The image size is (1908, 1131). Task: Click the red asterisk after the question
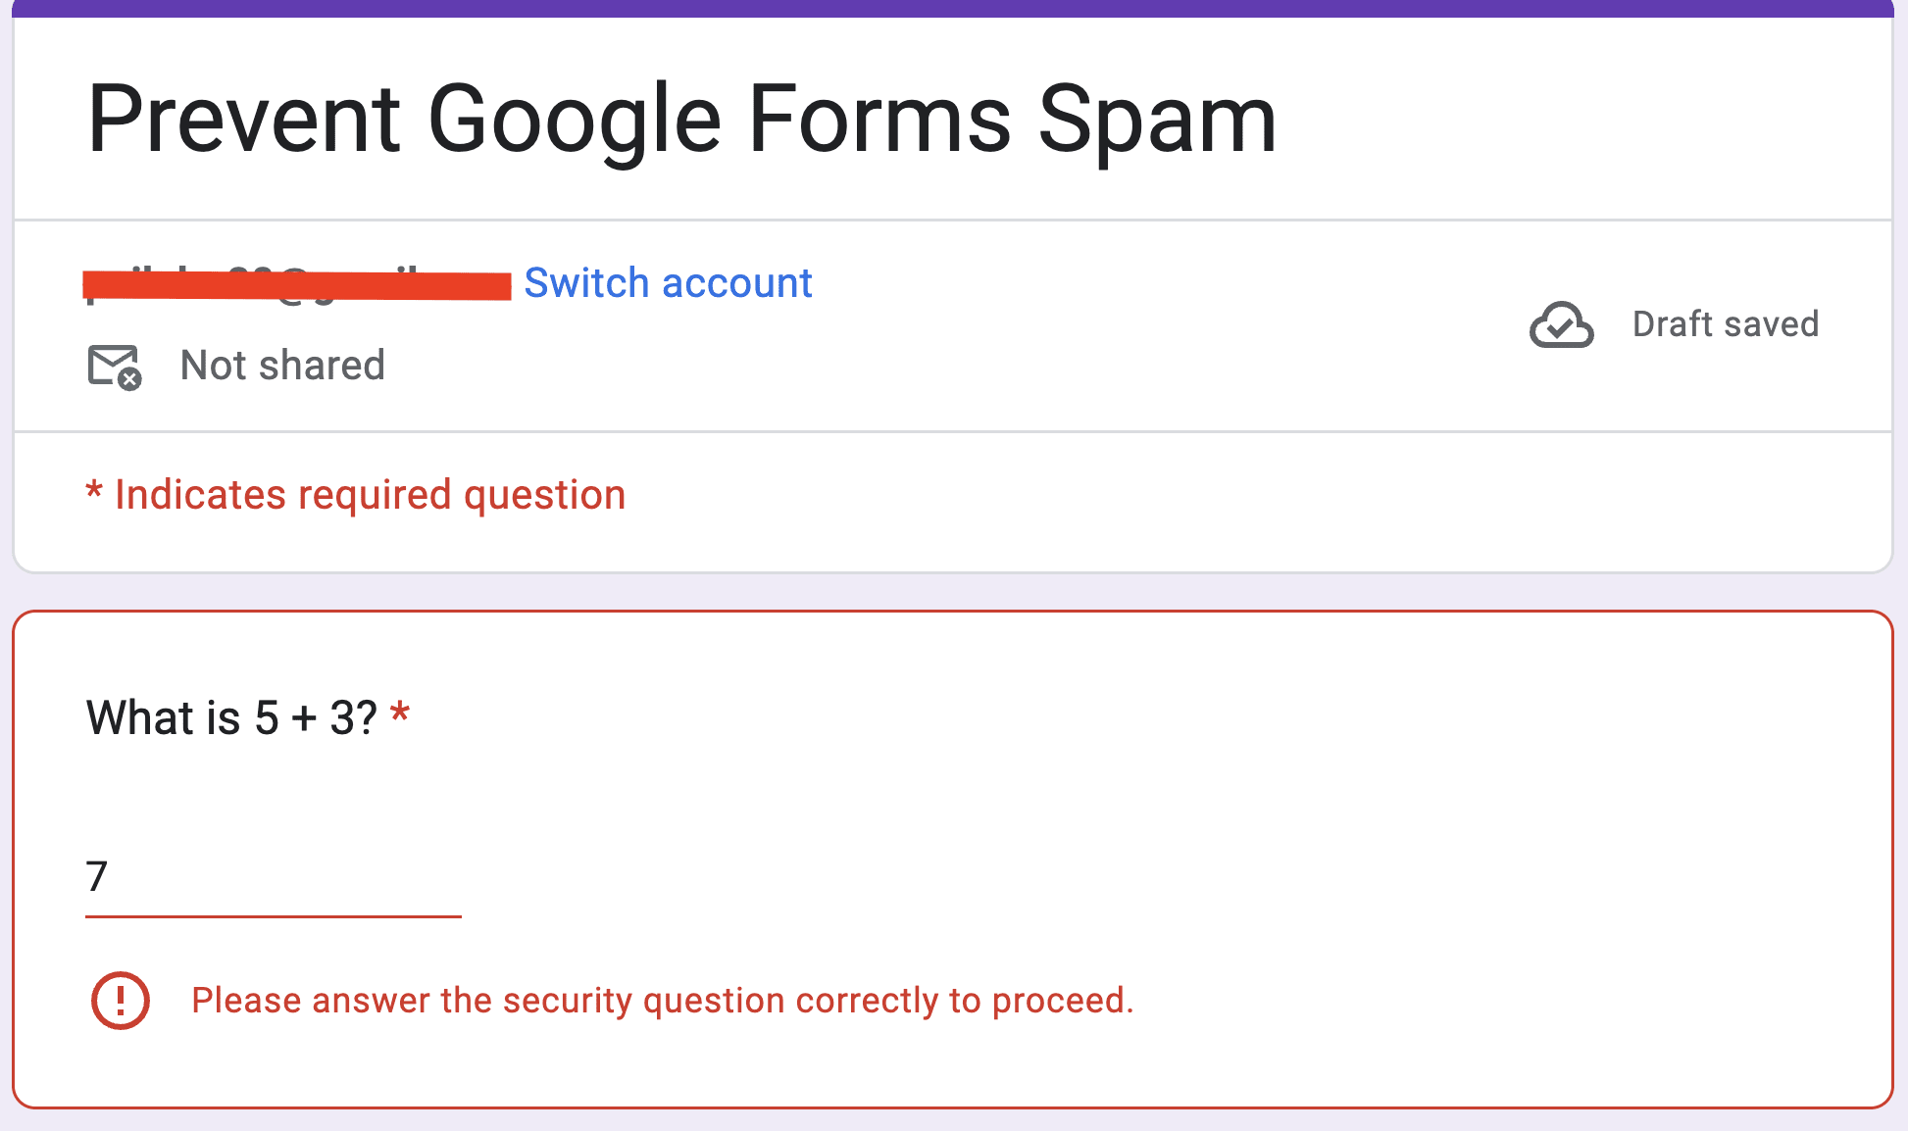click(400, 713)
